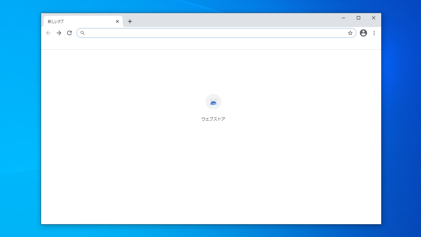
Task: Minimize the Chrome window
Action: point(343,18)
